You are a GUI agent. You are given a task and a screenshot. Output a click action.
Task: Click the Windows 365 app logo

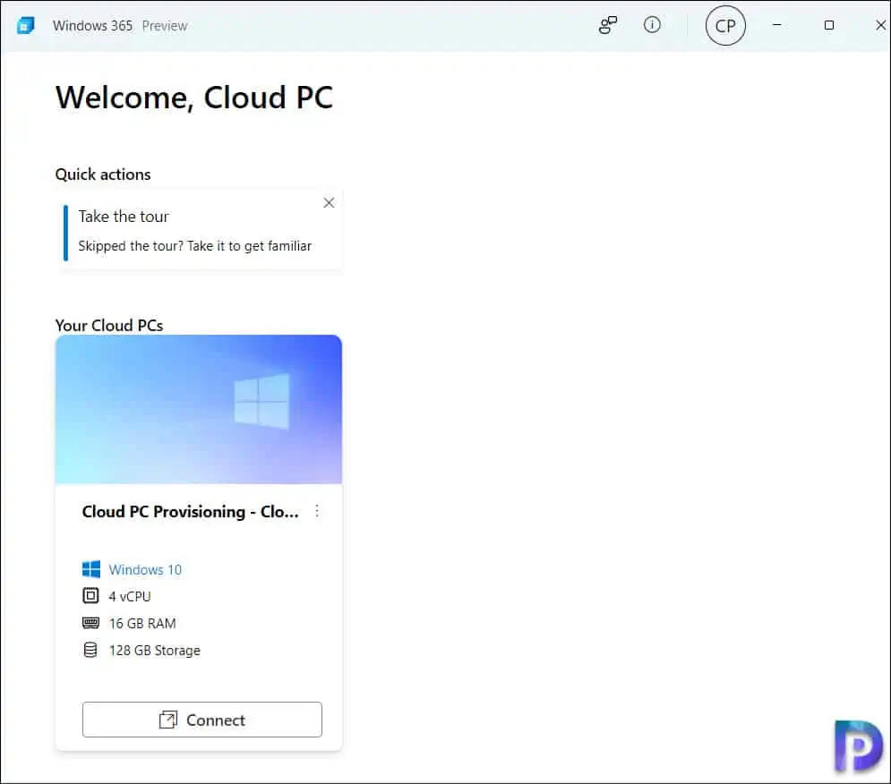(x=26, y=26)
